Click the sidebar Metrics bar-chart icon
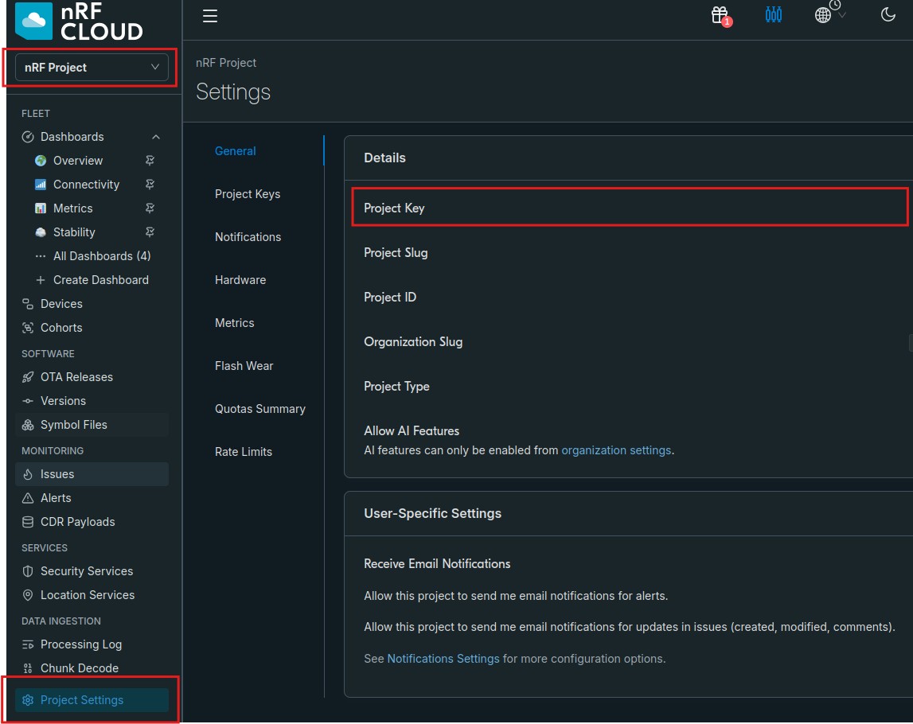 pyautogui.click(x=40, y=208)
